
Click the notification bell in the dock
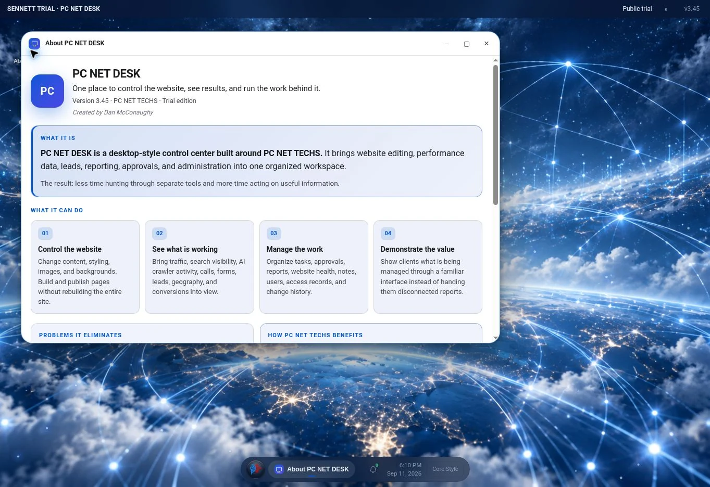click(373, 469)
